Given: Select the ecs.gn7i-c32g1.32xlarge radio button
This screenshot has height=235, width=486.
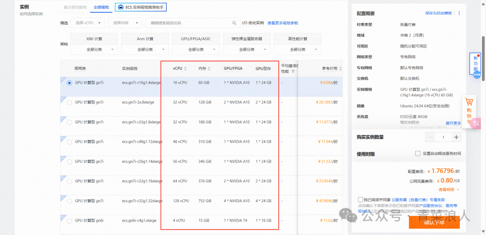Looking at the screenshot, I should coord(69,201).
